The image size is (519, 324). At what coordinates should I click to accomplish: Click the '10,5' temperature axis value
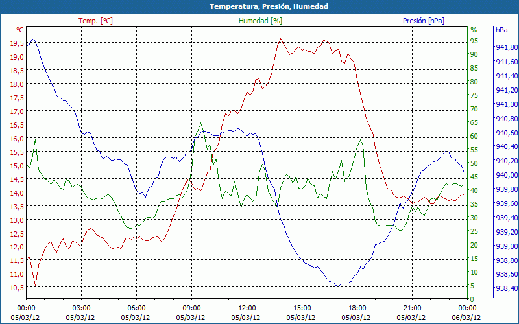tap(18, 288)
